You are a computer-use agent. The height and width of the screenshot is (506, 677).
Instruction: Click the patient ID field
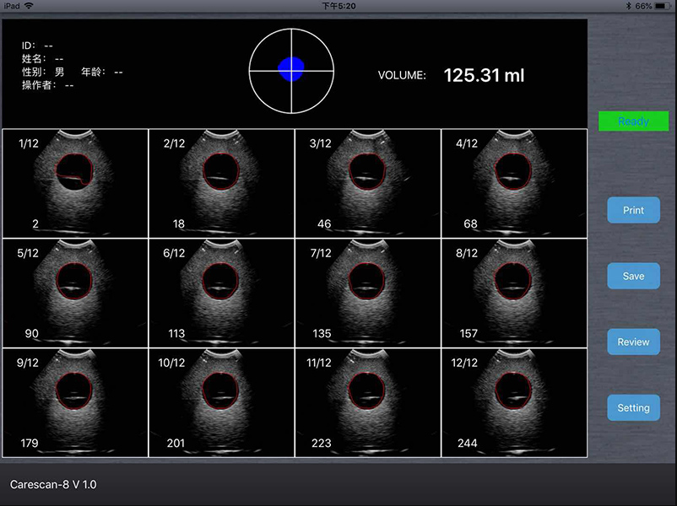(38, 46)
